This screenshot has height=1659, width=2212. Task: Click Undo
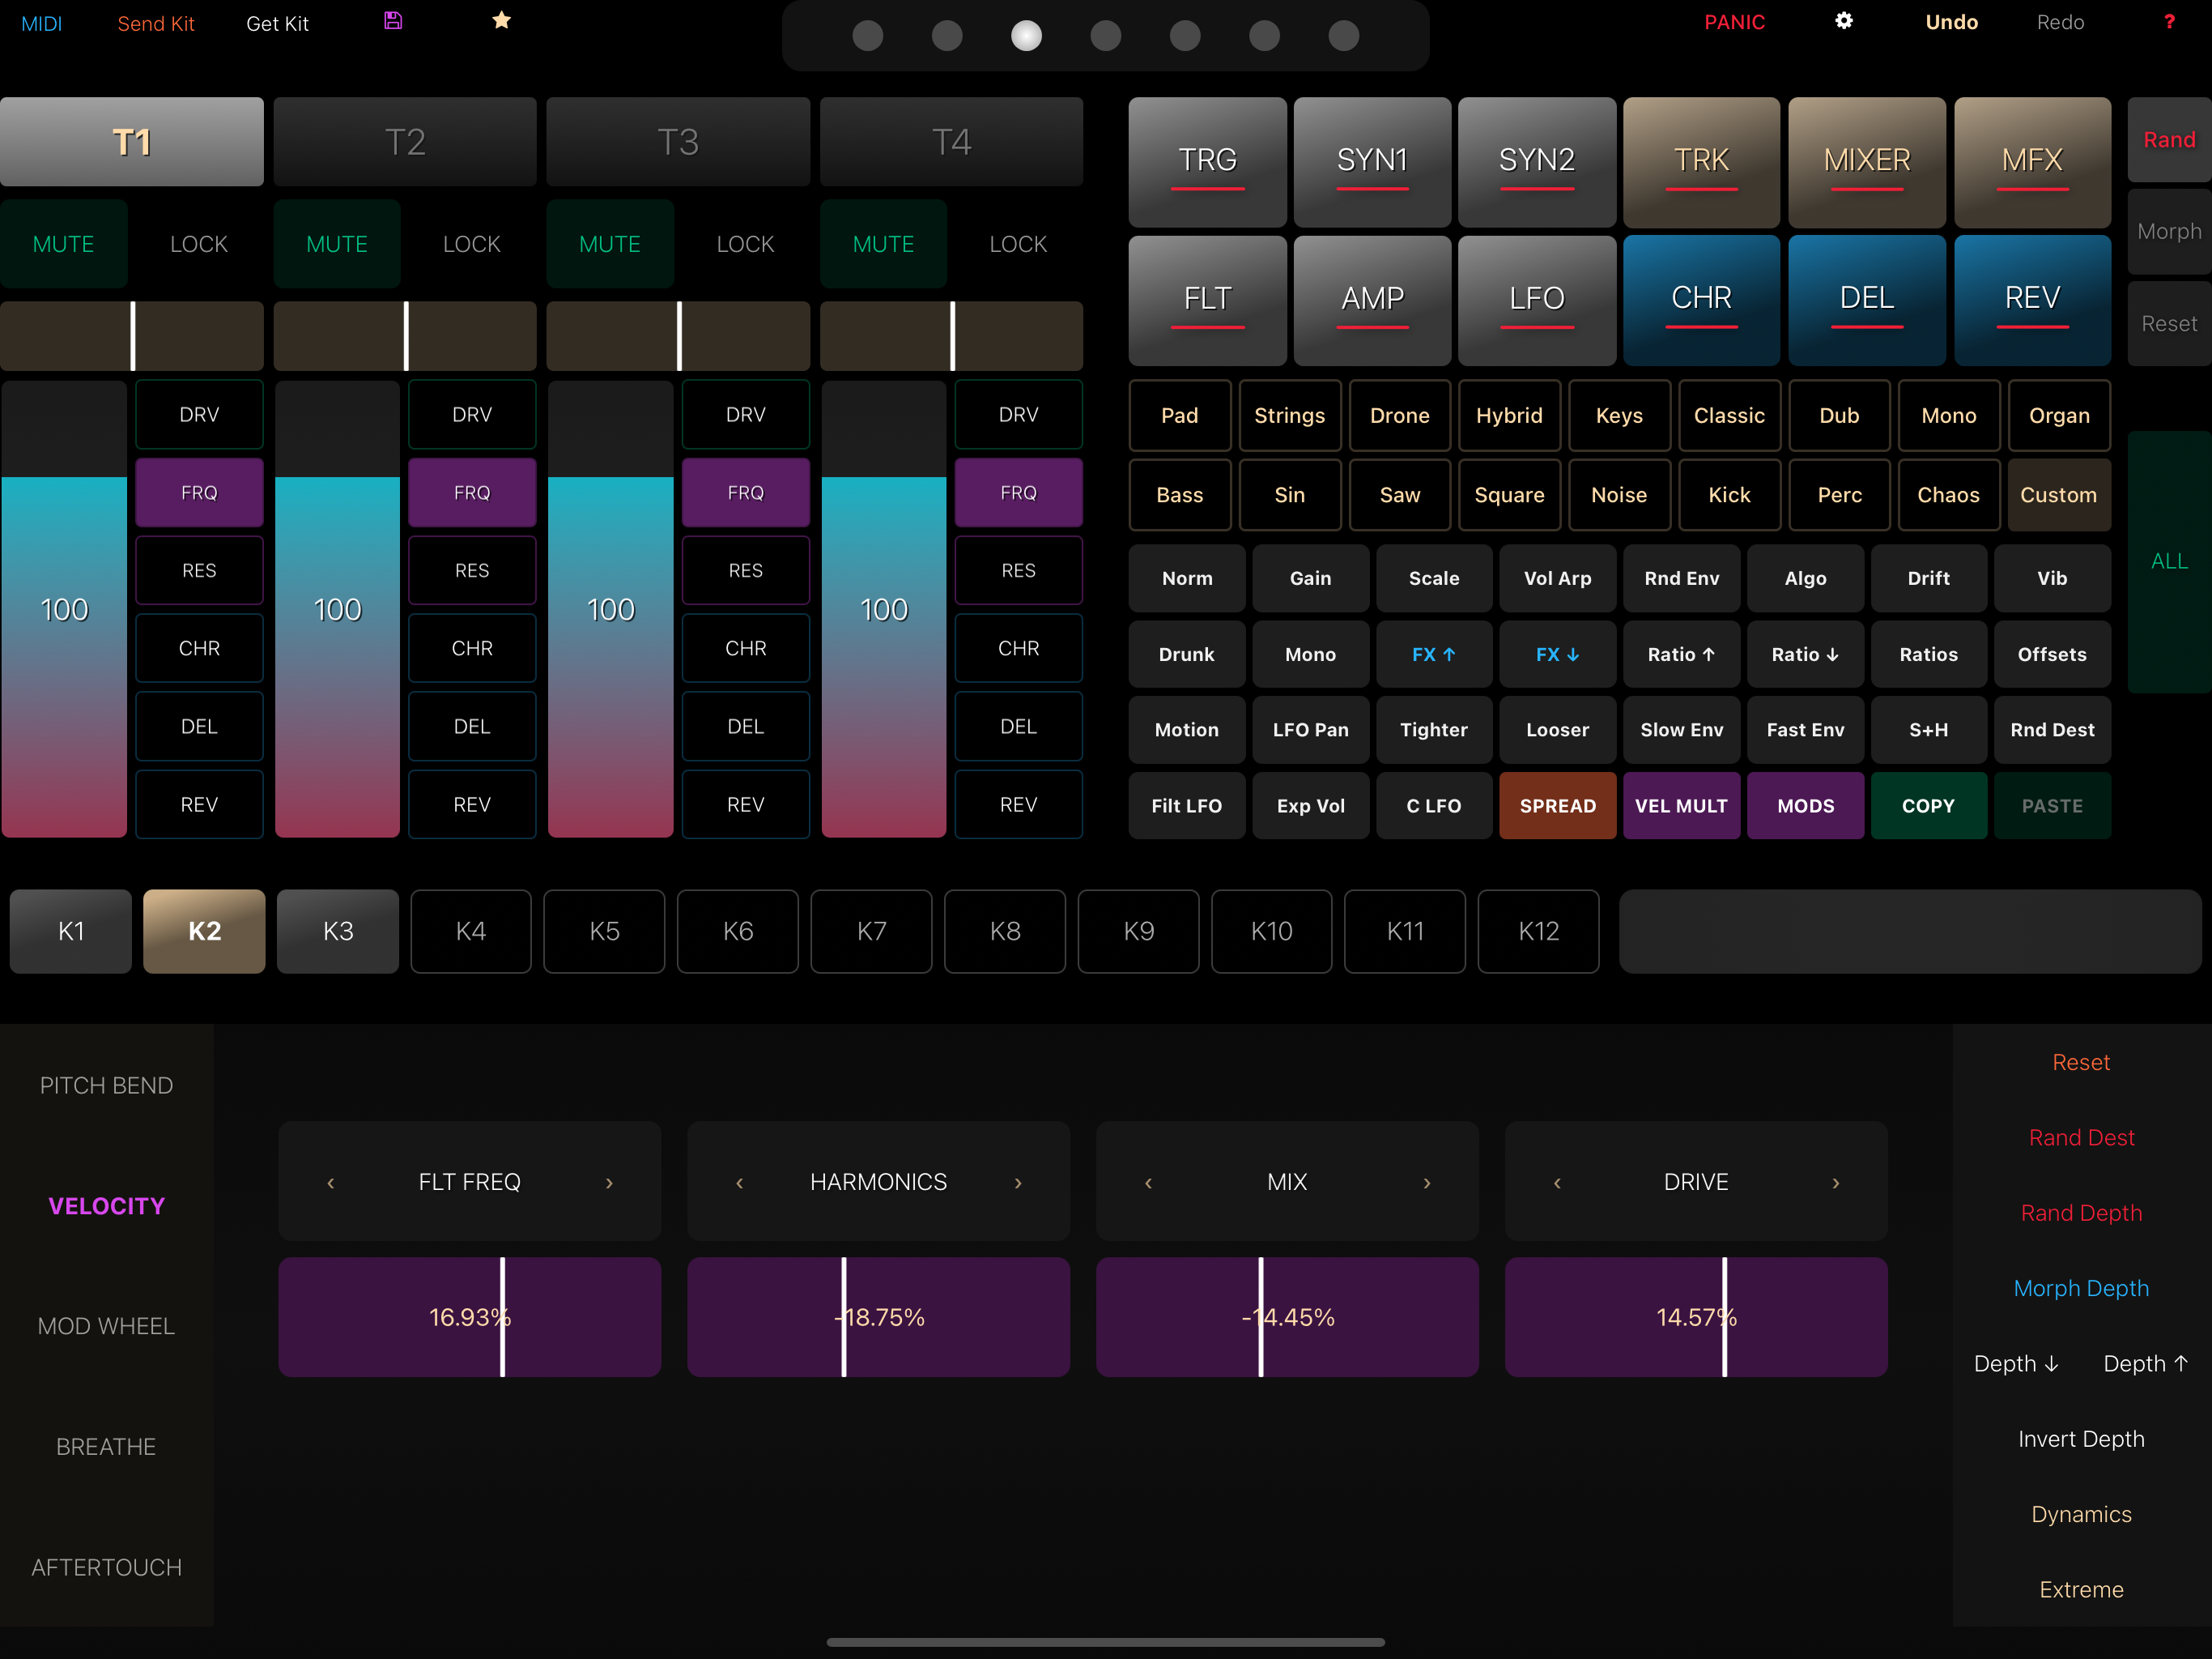pos(1951,22)
